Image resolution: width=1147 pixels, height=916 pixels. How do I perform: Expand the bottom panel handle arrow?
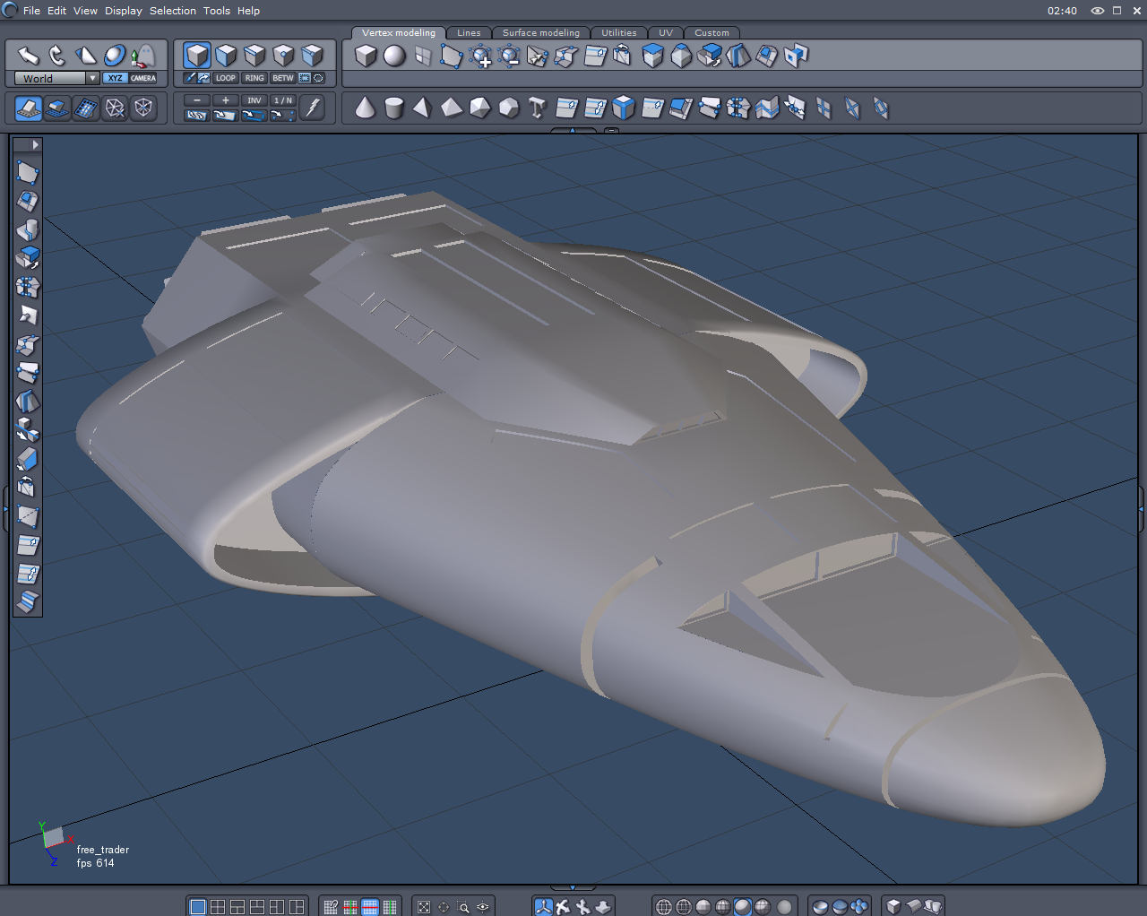click(x=573, y=888)
